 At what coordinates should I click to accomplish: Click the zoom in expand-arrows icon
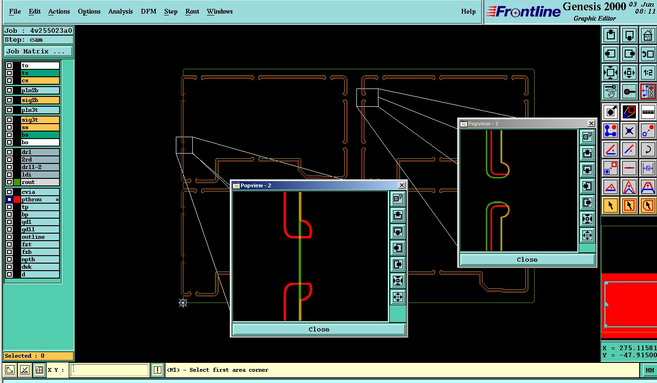tap(610, 73)
